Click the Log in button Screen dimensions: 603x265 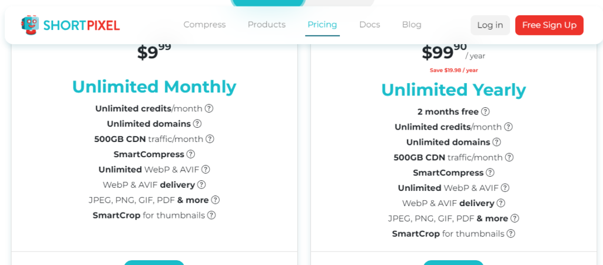point(491,25)
